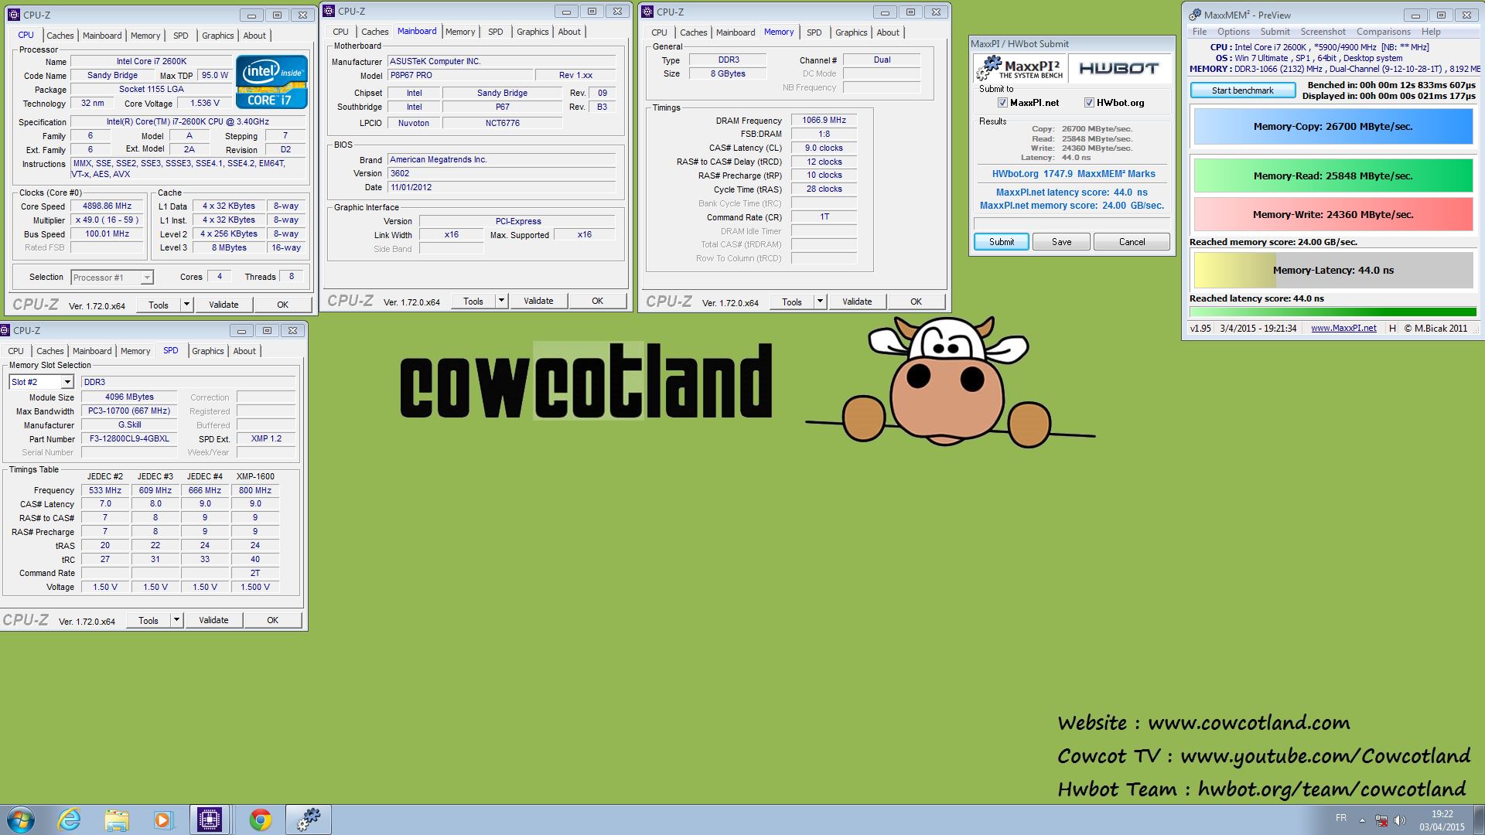Click Tools button in SPD window
The width and height of the screenshot is (1485, 835).
click(148, 620)
